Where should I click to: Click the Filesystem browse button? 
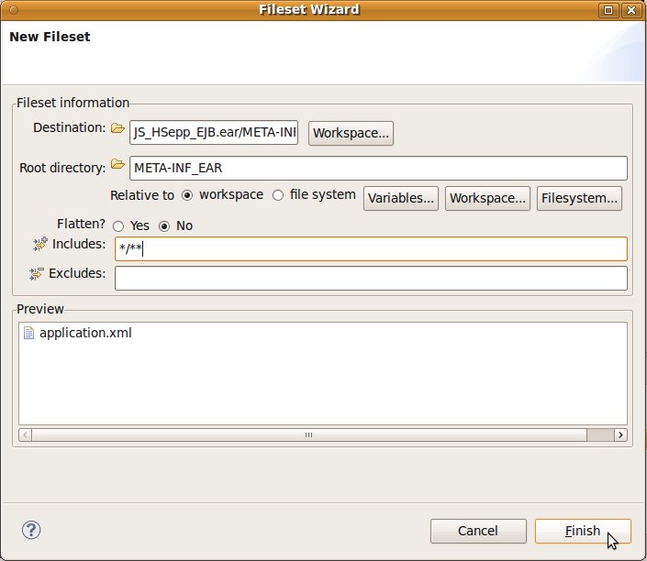click(580, 198)
